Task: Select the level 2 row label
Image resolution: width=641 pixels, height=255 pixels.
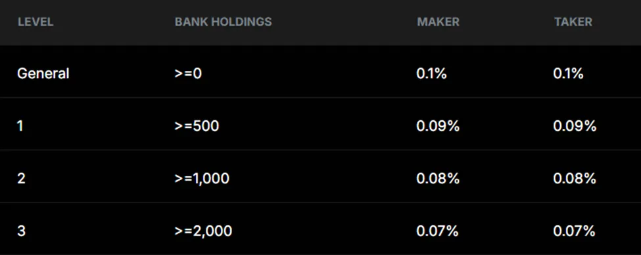Action: [21, 179]
